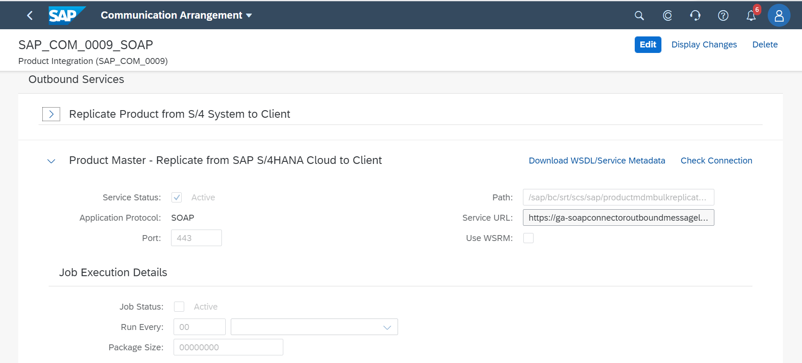The height and width of the screenshot is (363, 802).
Task: Open the headset support icon
Action: tap(695, 16)
